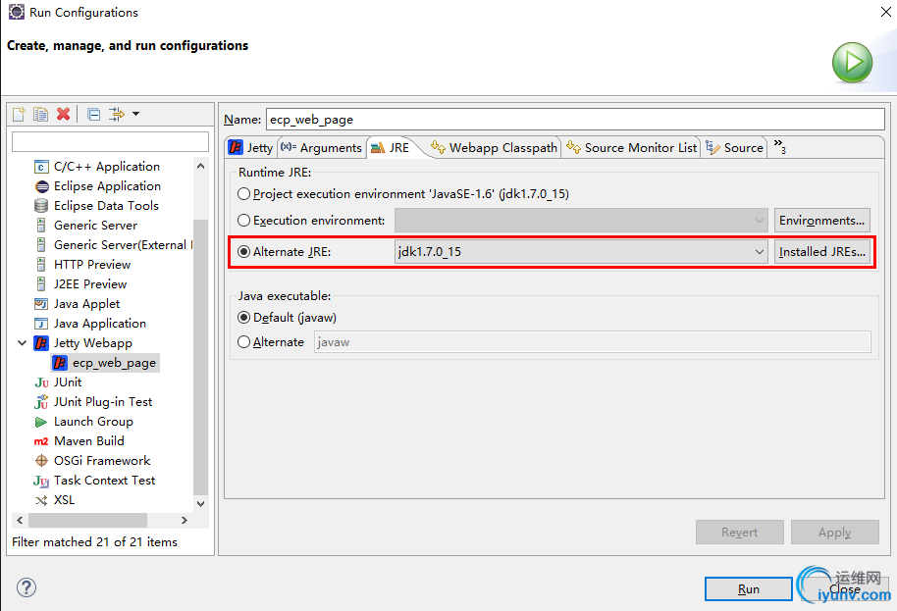This screenshot has height=611, width=897.
Task: Click the Java Applet icon
Action: click(x=41, y=303)
